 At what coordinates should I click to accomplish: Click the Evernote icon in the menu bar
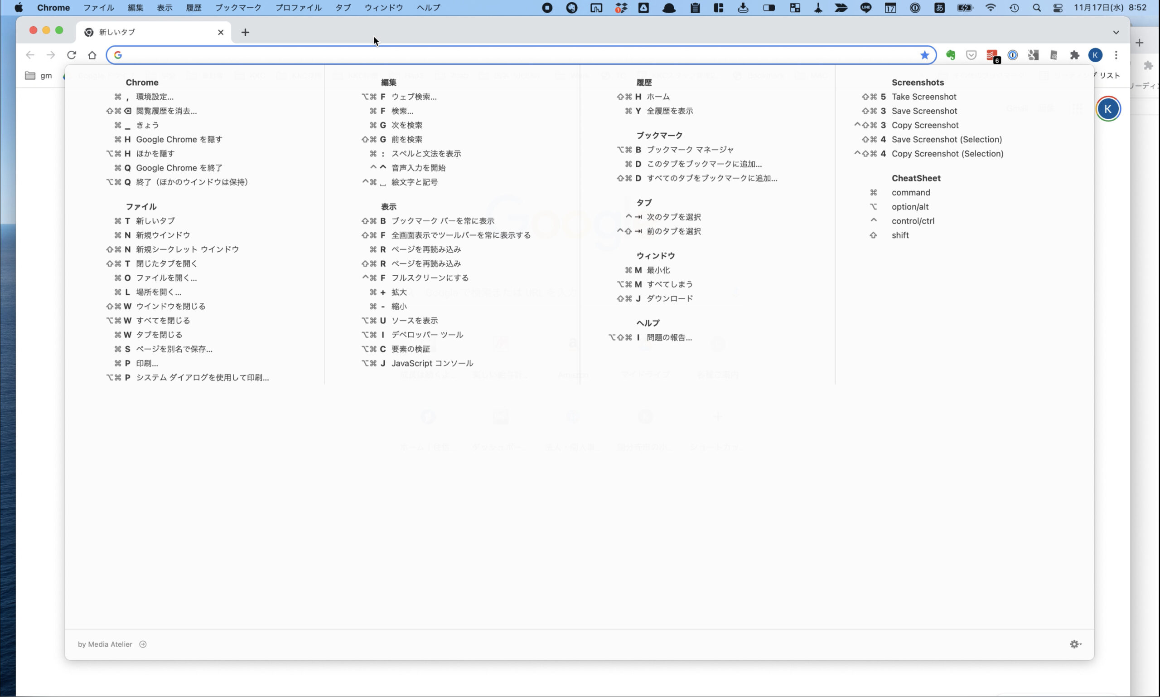point(571,8)
